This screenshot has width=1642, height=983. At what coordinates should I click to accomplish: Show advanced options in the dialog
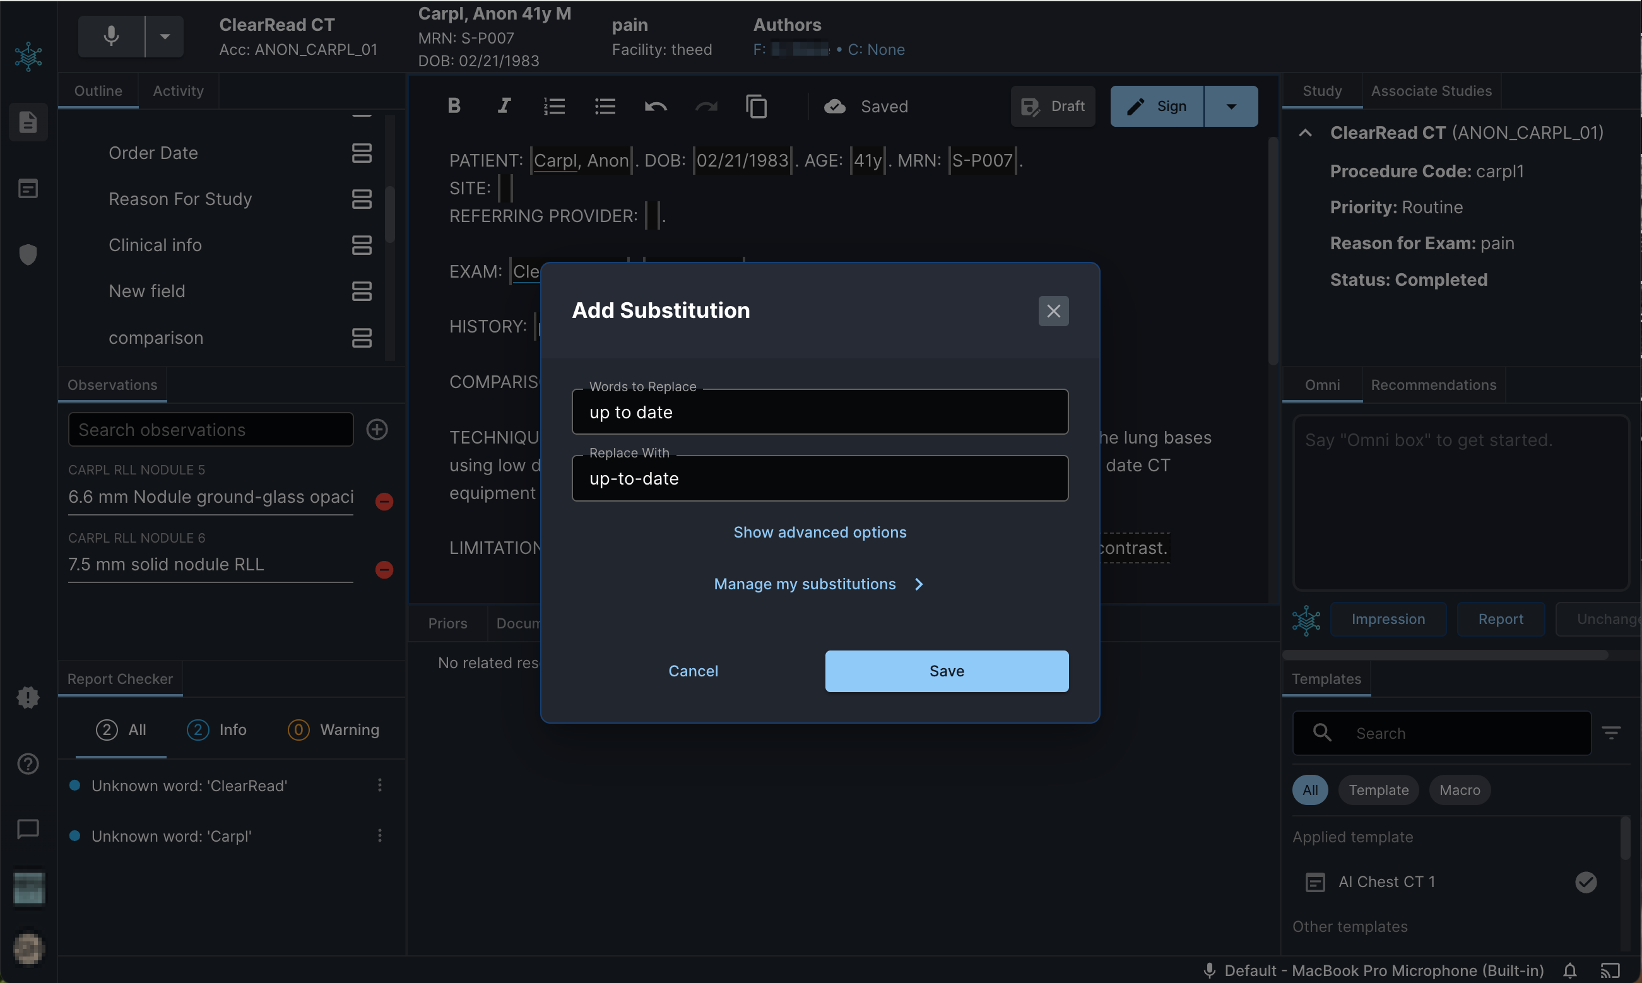pyautogui.click(x=820, y=532)
